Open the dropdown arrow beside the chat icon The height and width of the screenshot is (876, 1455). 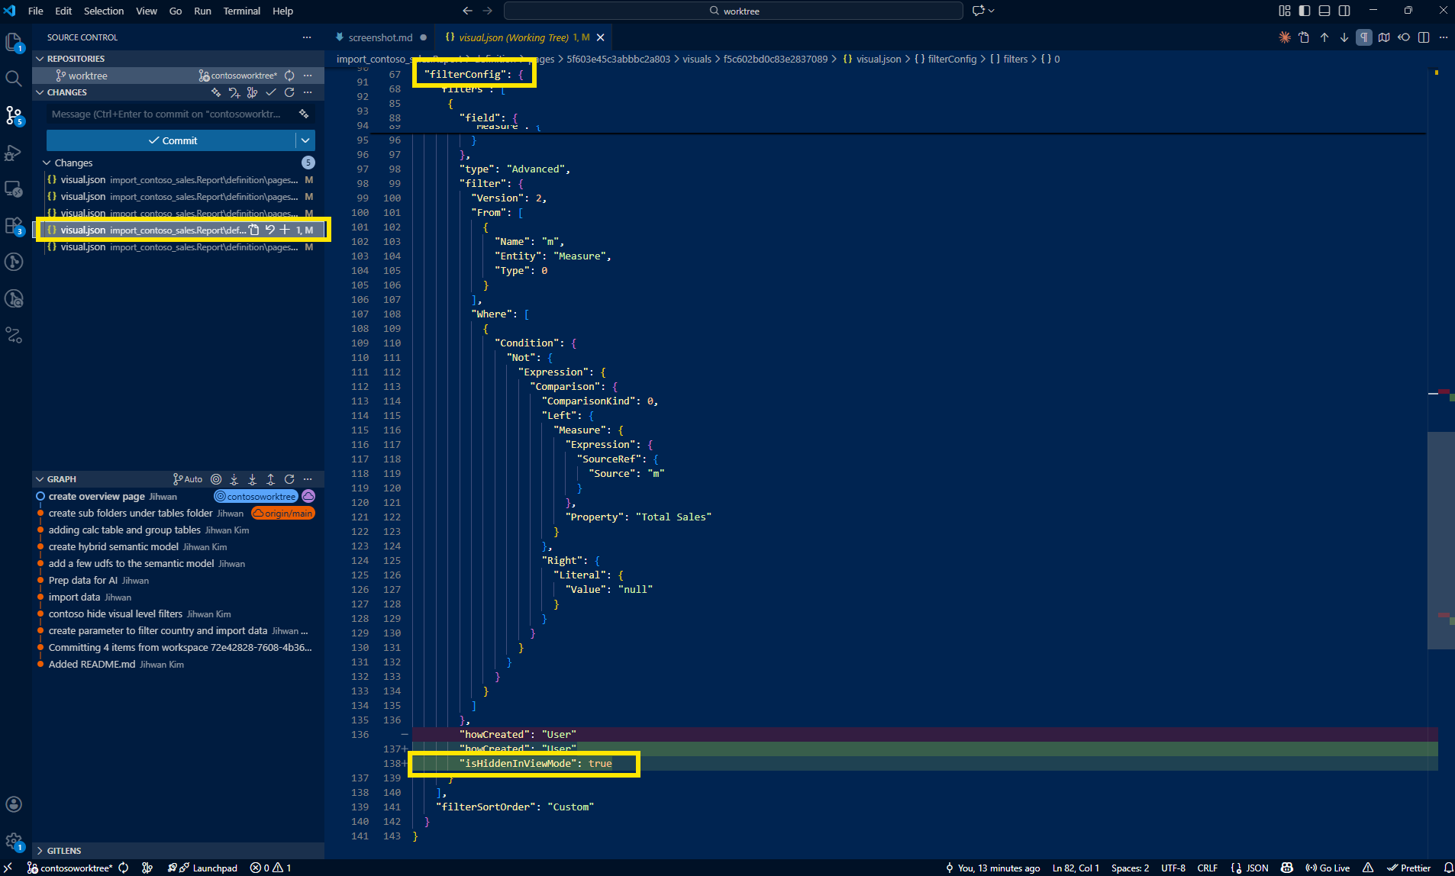tap(992, 11)
